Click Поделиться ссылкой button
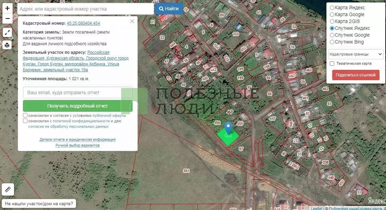The height and width of the screenshot is (210, 386). tap(356, 75)
